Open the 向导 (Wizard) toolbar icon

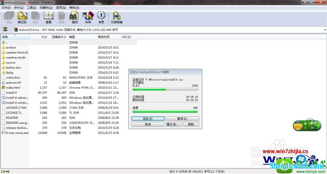(x=88, y=18)
